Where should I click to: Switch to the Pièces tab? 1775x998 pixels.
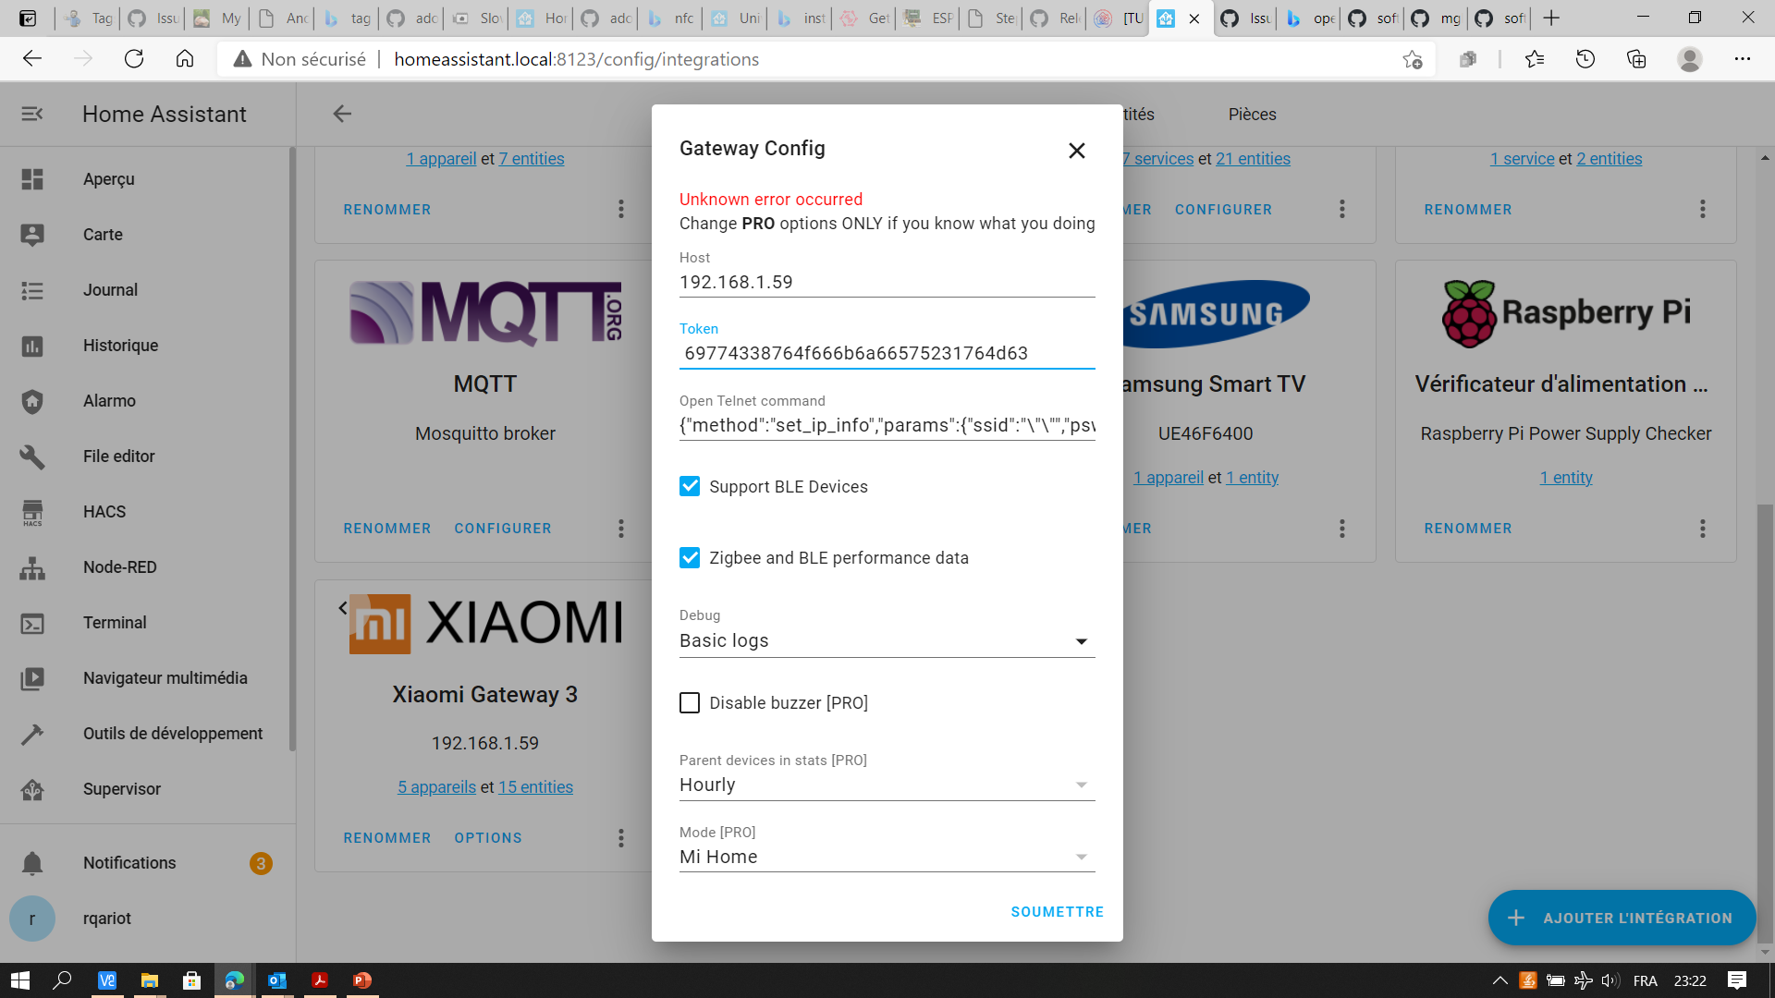[x=1252, y=114]
